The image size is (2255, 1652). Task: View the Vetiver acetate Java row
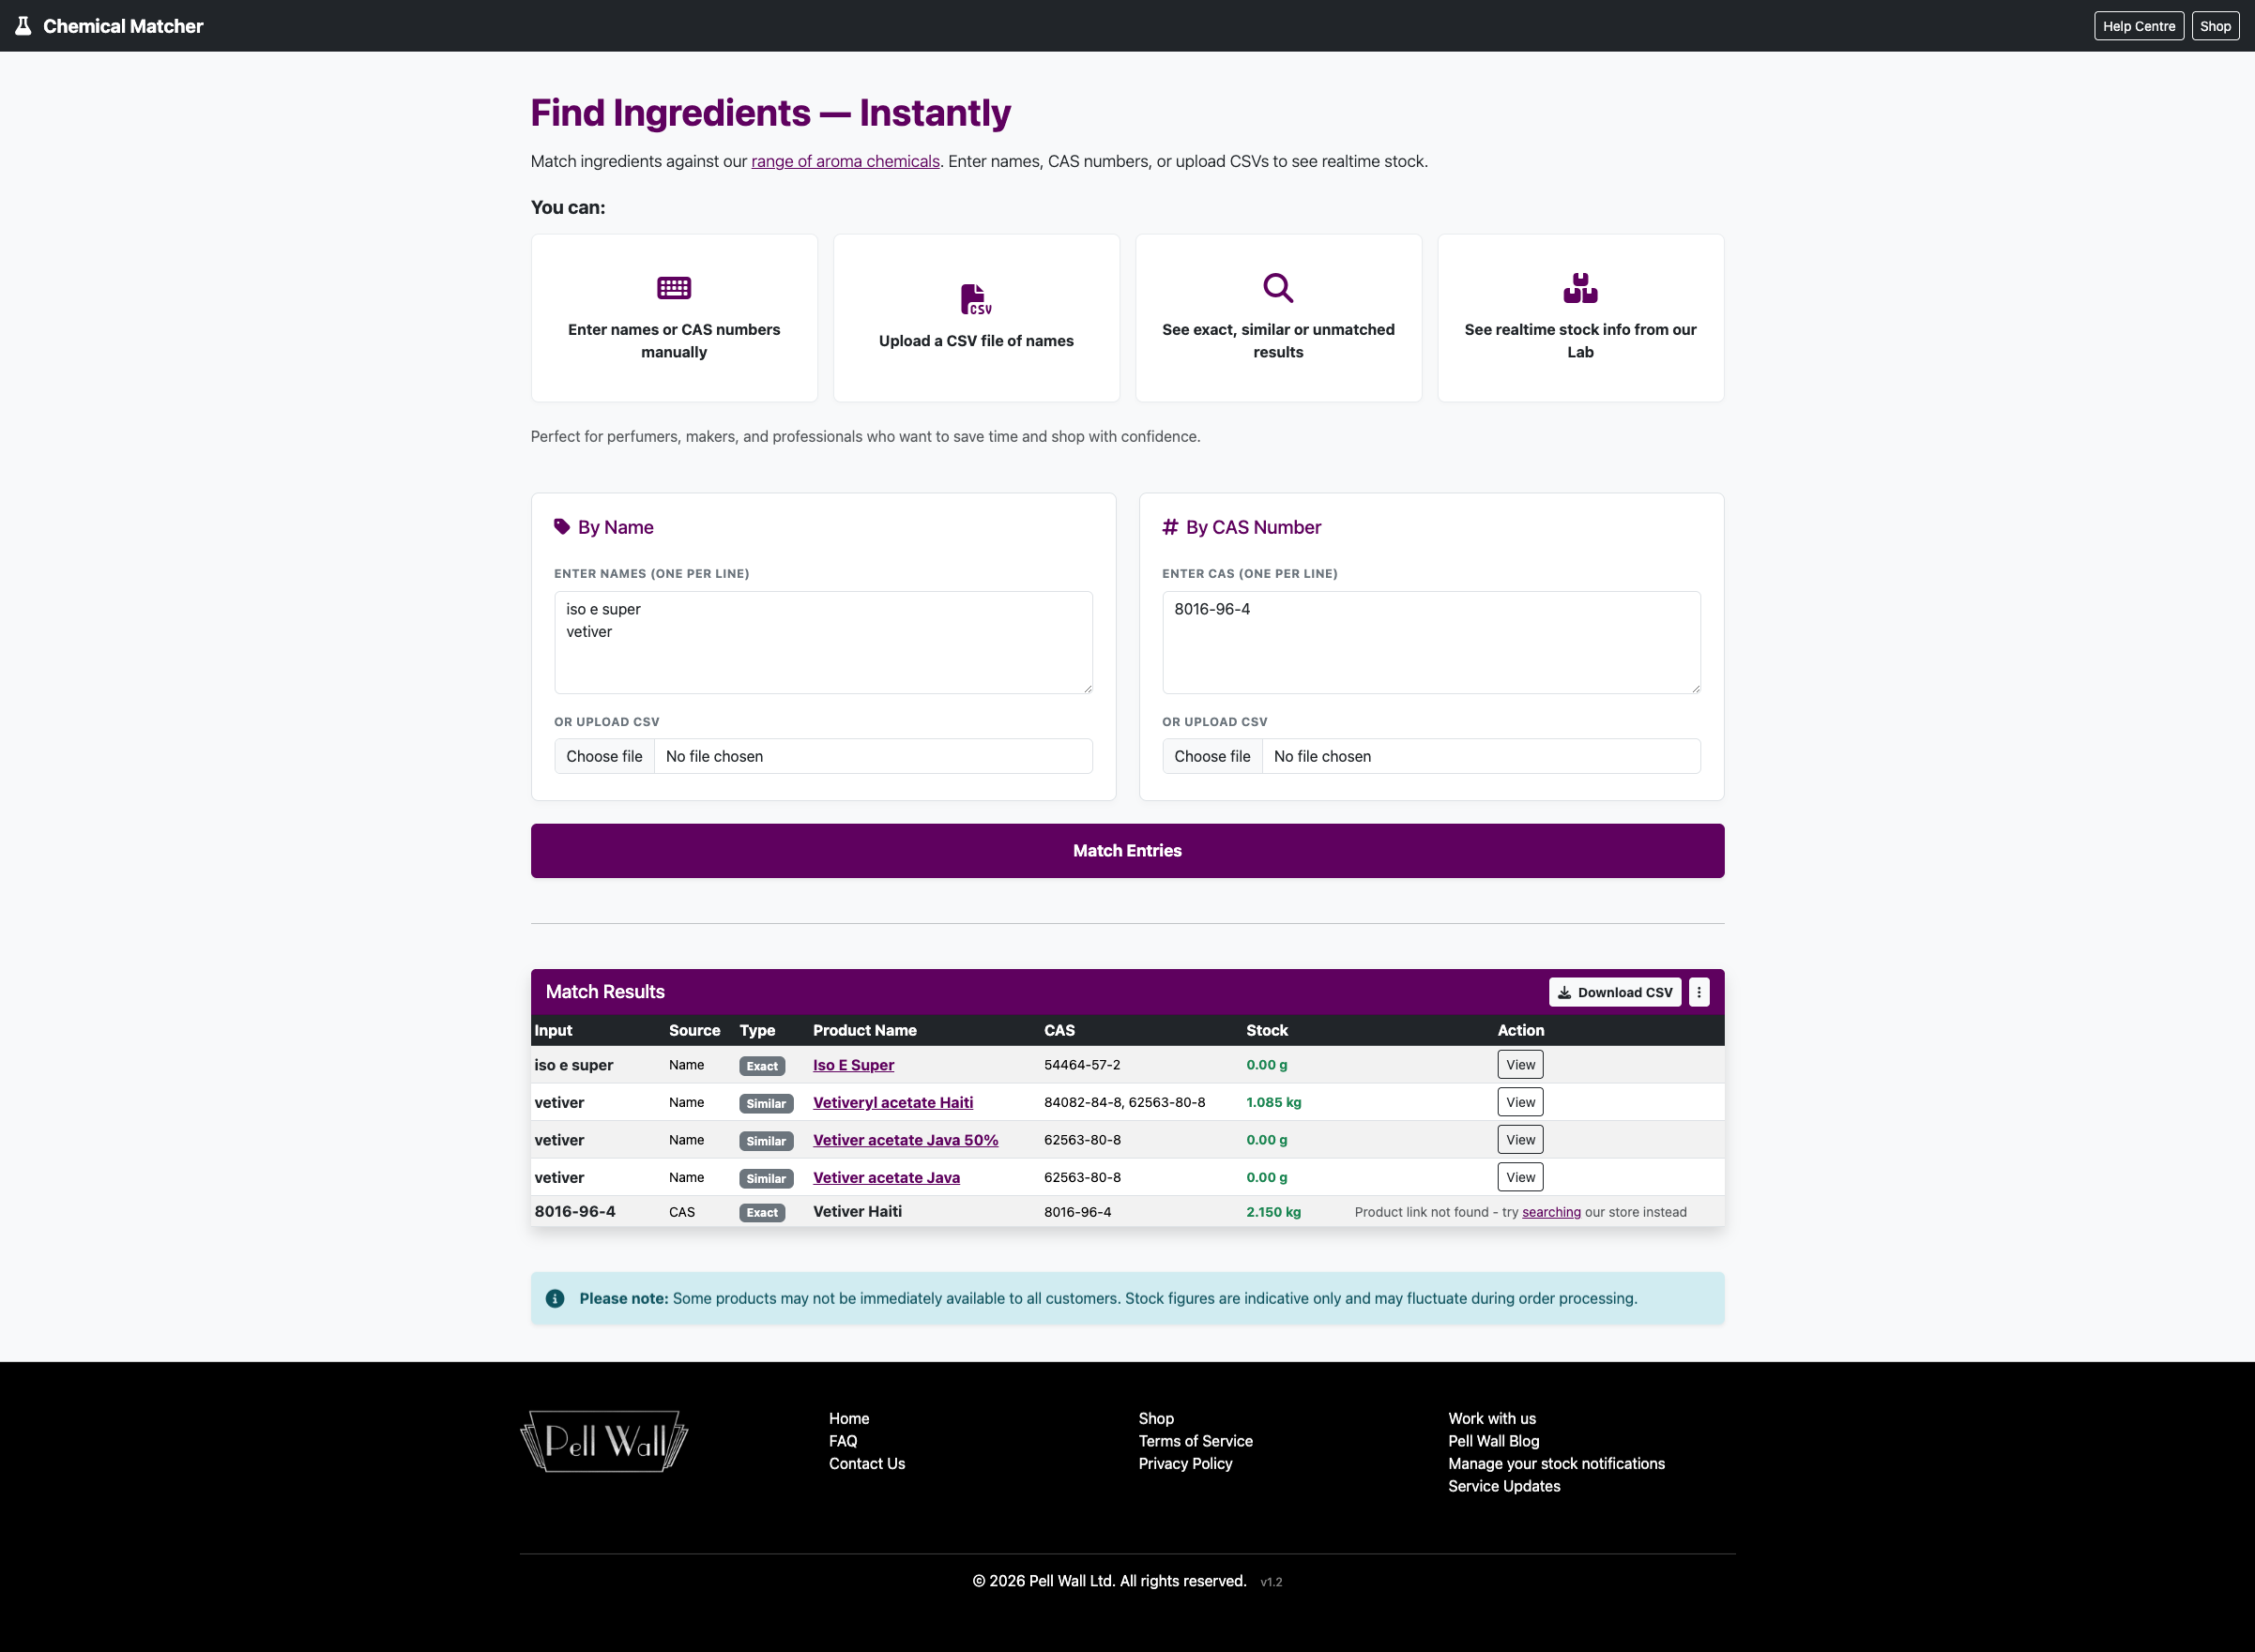click(1519, 1177)
